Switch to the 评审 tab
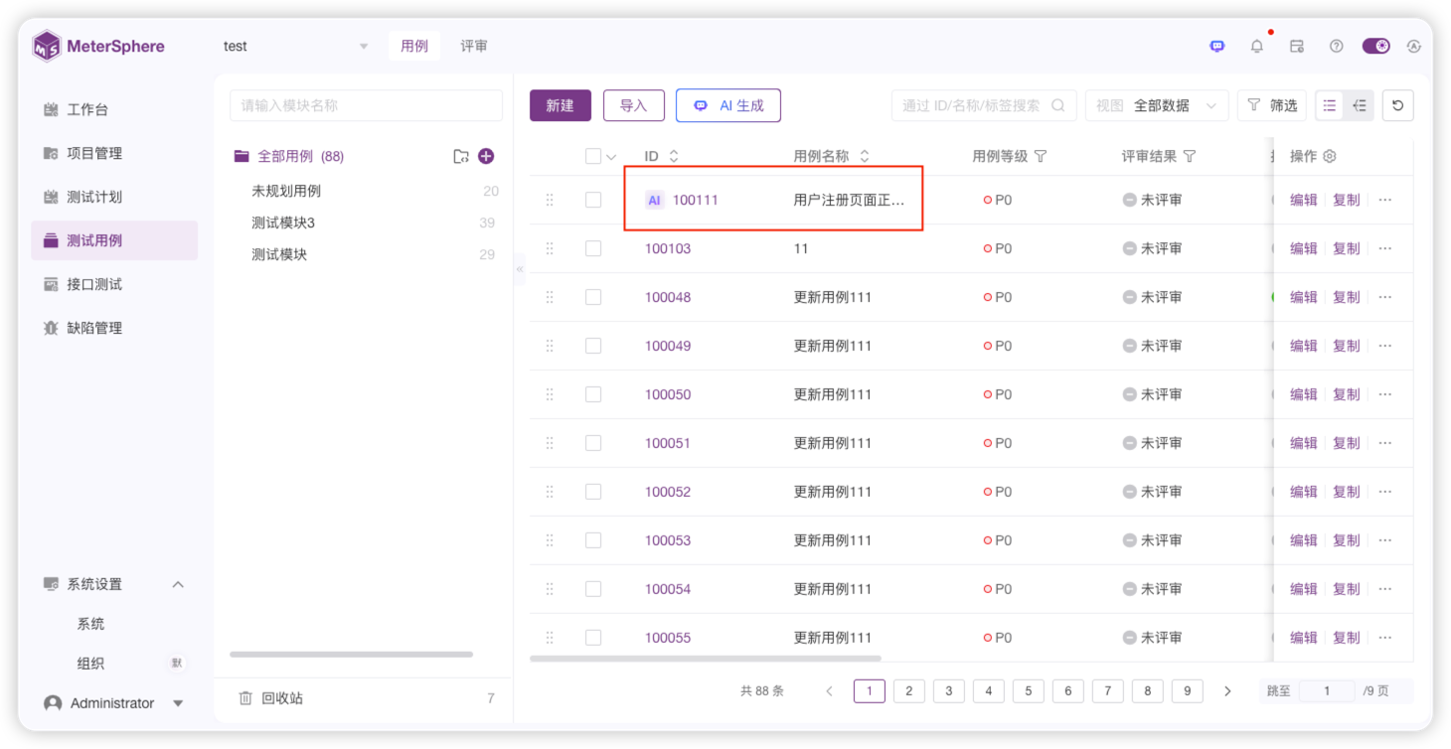The width and height of the screenshot is (1451, 749). [x=474, y=46]
